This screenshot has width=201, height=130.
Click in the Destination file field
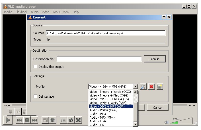click(x=99, y=59)
